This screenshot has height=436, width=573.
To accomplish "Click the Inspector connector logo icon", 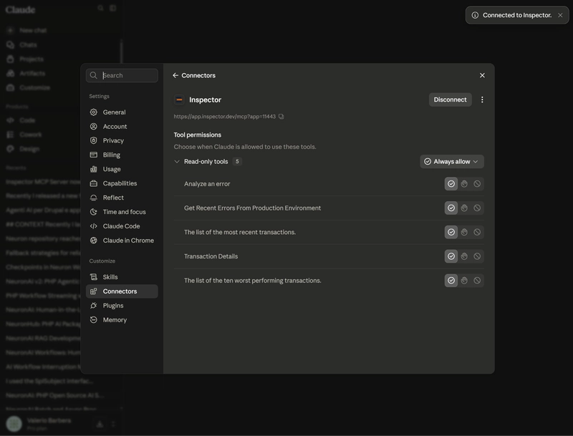I will click(x=179, y=100).
